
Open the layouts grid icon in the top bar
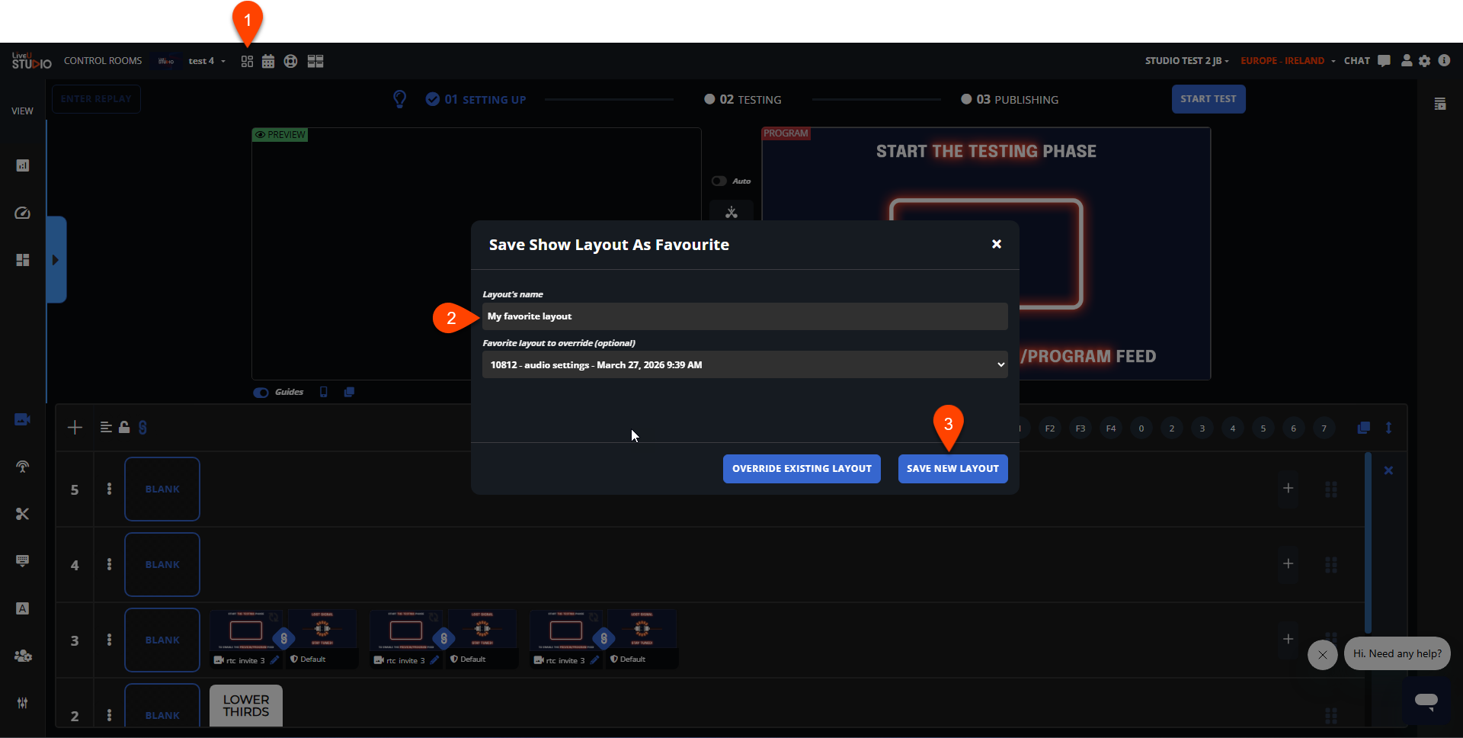(247, 62)
